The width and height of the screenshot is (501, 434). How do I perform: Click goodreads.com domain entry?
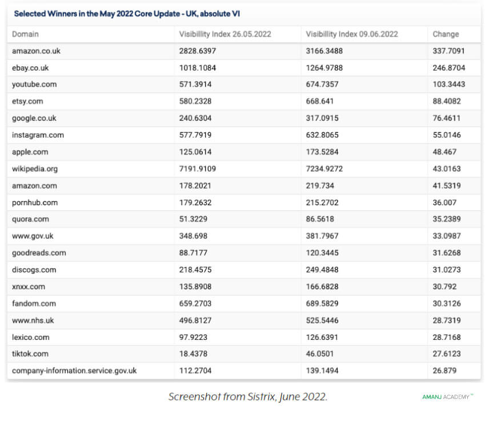coord(39,253)
